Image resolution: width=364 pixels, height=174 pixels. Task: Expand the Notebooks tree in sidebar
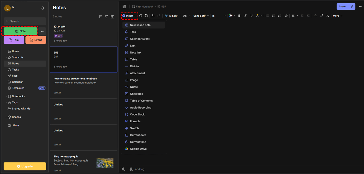6,96
